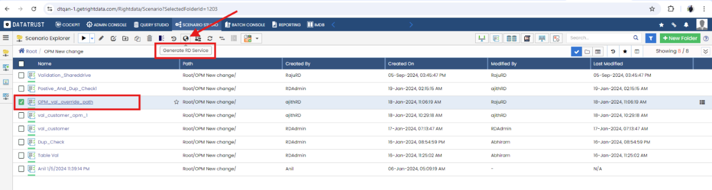Click the trash delete icon in toolbar
Viewport: 712px width, 190px height.
point(150,38)
